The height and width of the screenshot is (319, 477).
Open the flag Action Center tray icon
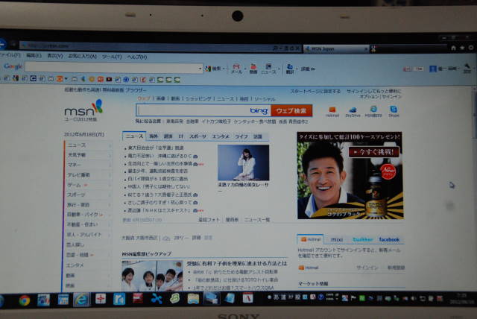(353, 298)
